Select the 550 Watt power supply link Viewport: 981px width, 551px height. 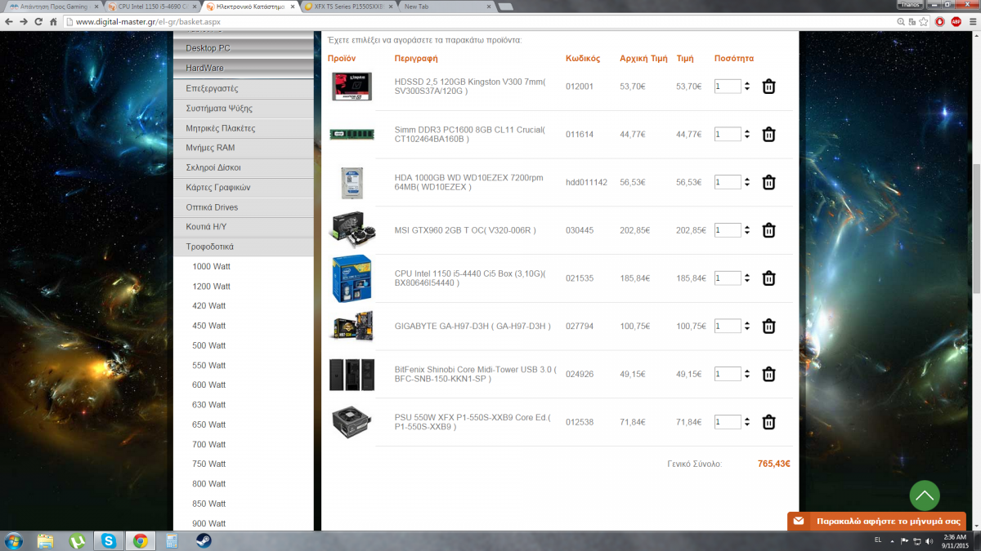click(209, 366)
